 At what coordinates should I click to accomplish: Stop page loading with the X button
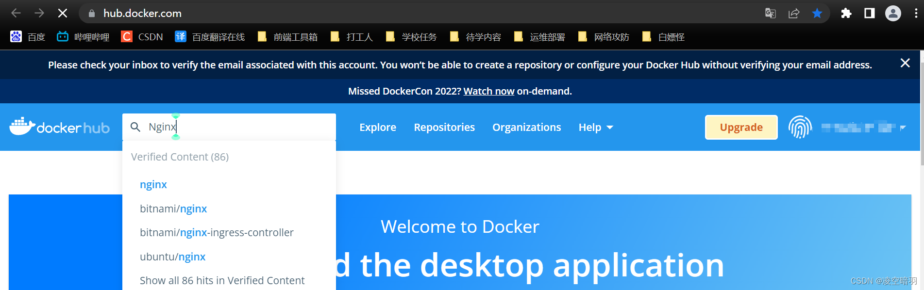click(x=63, y=13)
